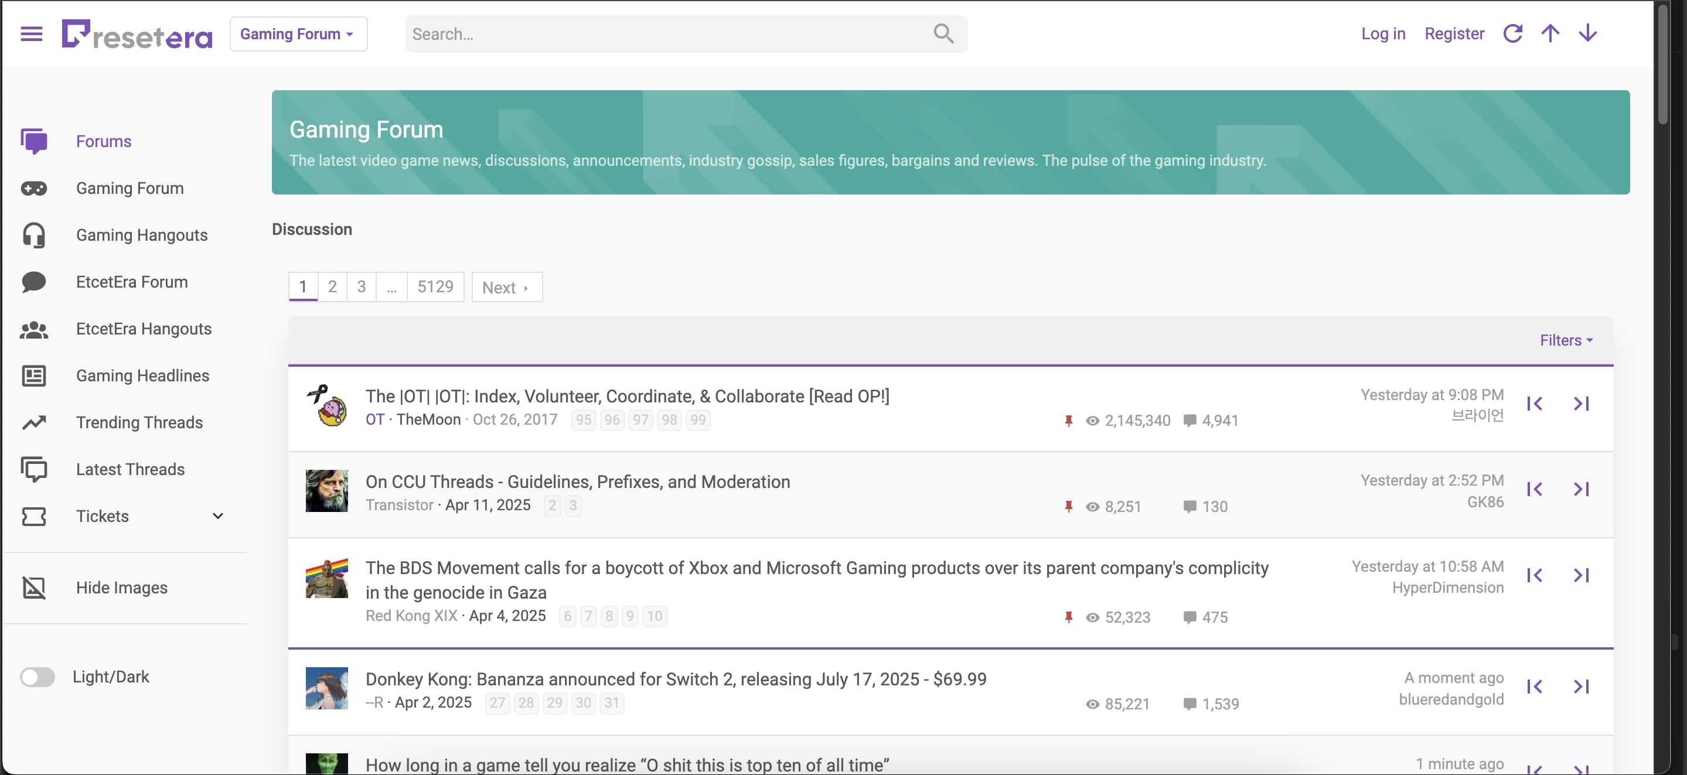The image size is (1687, 775).
Task: Go to the Next page of threads
Action: [x=506, y=288]
